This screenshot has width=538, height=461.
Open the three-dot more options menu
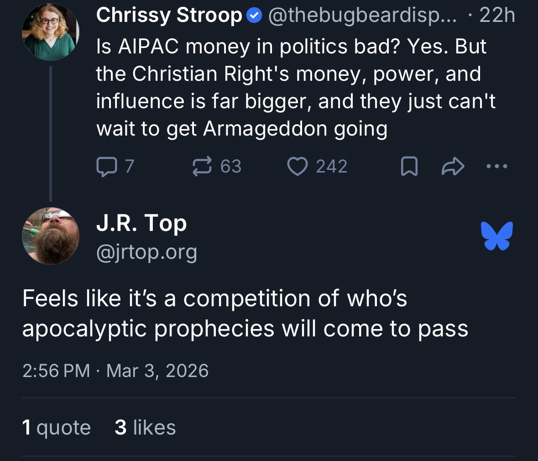(x=496, y=167)
